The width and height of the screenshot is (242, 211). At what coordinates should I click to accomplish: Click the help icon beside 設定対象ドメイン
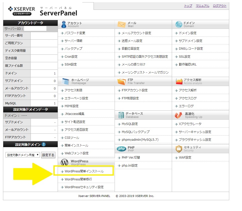coord(44,144)
